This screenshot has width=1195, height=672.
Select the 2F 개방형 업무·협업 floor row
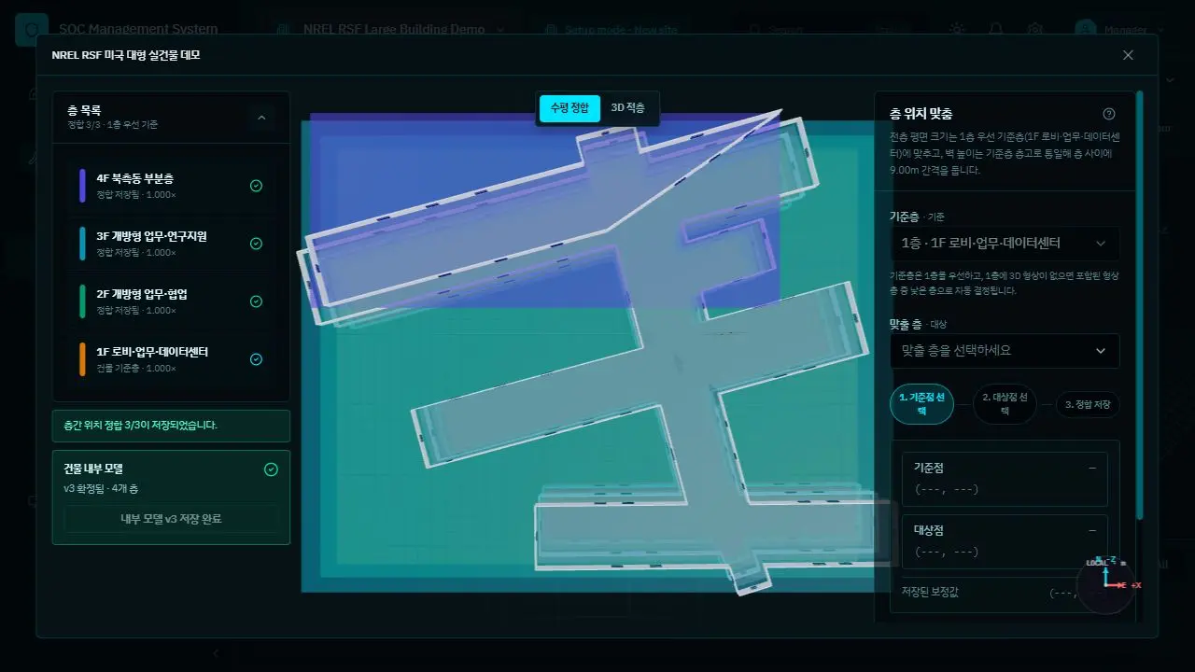click(x=171, y=301)
